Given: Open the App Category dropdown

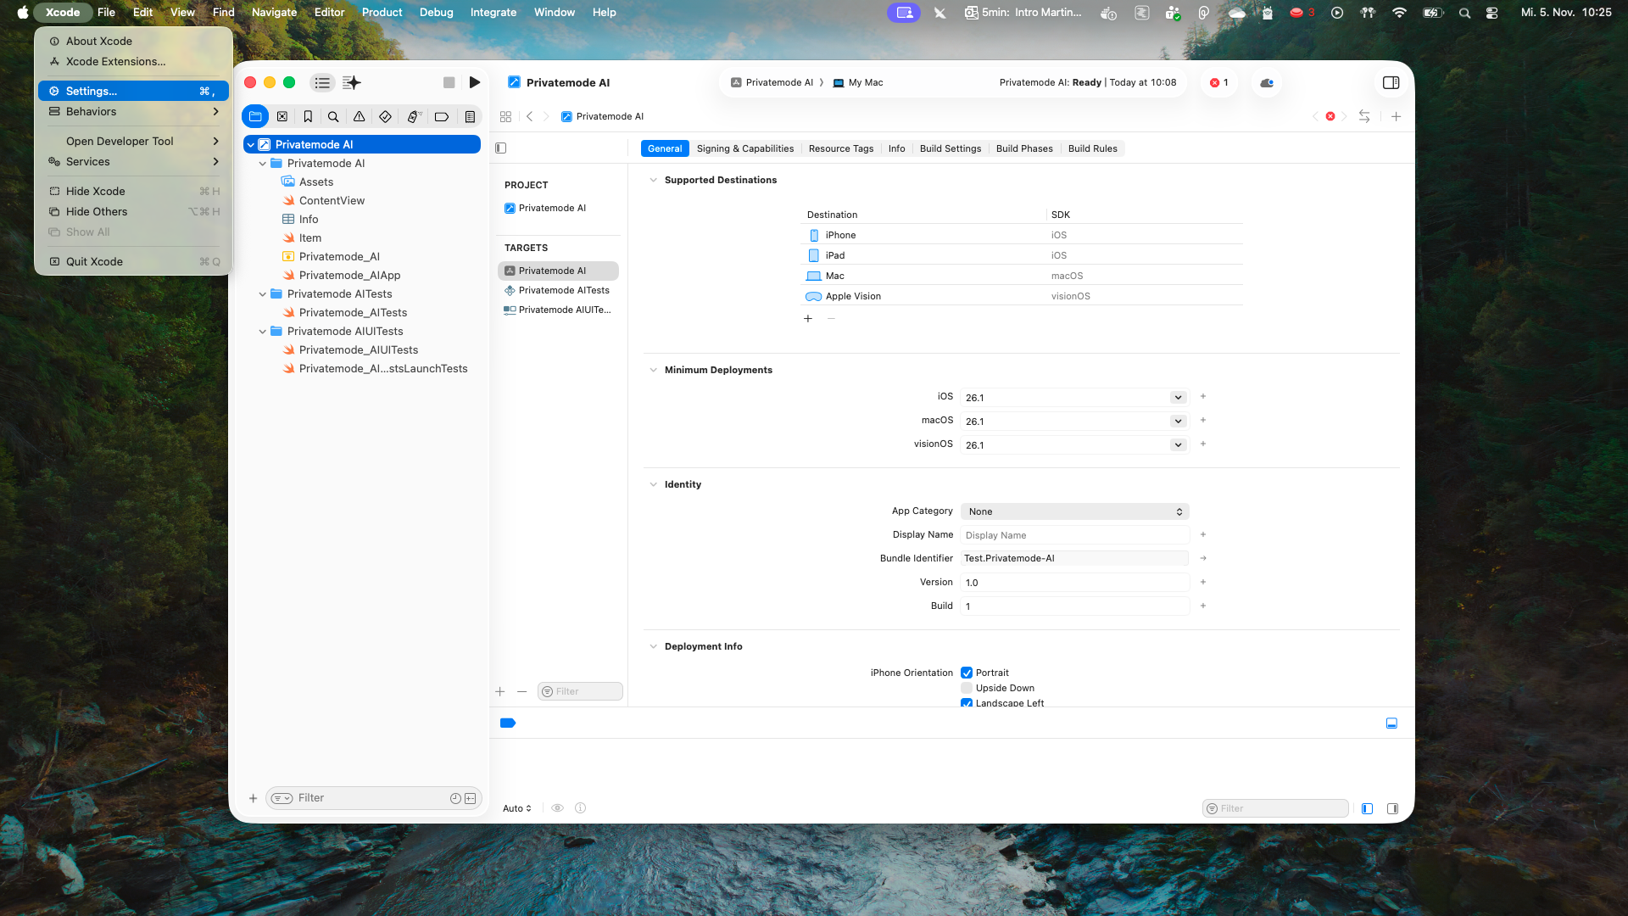Looking at the screenshot, I should (x=1075, y=511).
